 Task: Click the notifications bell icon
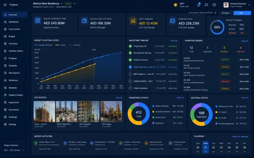pyautogui.click(x=198, y=5)
